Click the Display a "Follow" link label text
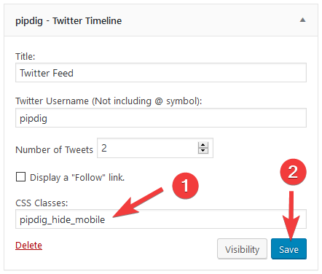The image size is (322, 274). 77,178
